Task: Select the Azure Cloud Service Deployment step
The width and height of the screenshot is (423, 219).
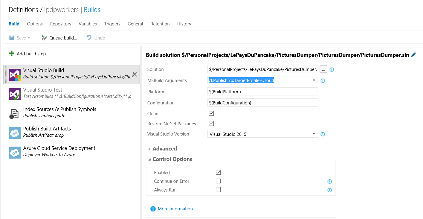Action: point(71,152)
